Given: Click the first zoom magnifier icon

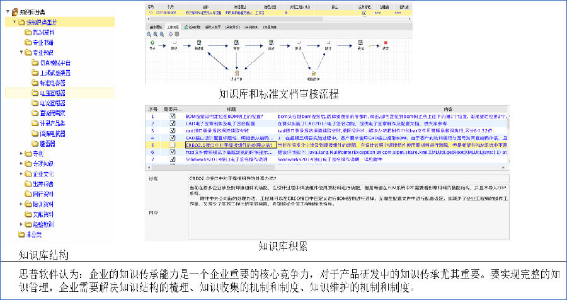Looking at the screenshot, I should pyautogui.click(x=149, y=34).
